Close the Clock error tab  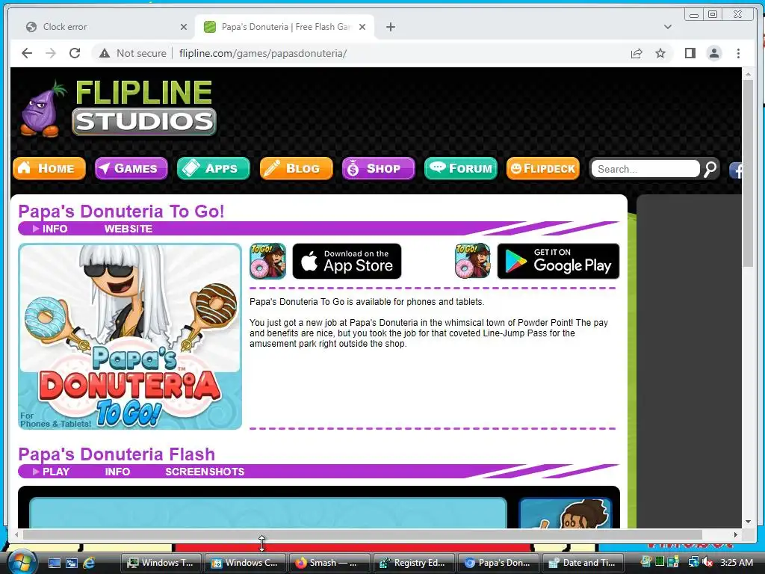pos(184,27)
